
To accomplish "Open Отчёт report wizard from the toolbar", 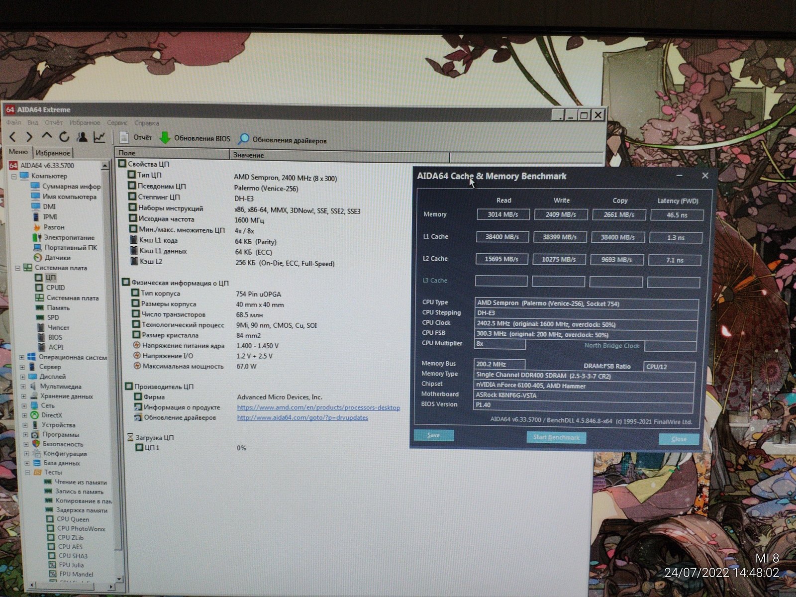I will [136, 137].
